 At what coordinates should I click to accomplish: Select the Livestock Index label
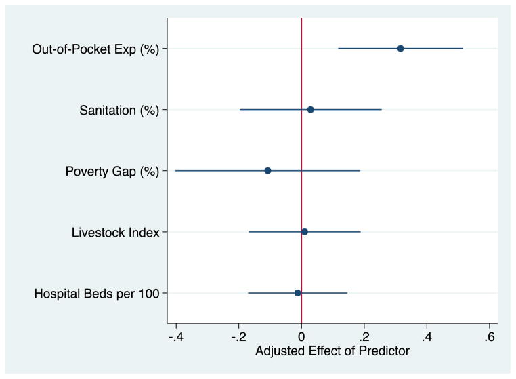115,232
